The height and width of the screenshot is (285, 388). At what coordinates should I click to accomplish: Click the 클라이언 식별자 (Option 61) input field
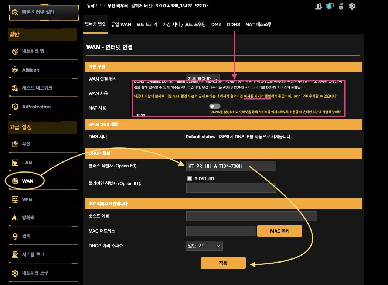pos(231,188)
